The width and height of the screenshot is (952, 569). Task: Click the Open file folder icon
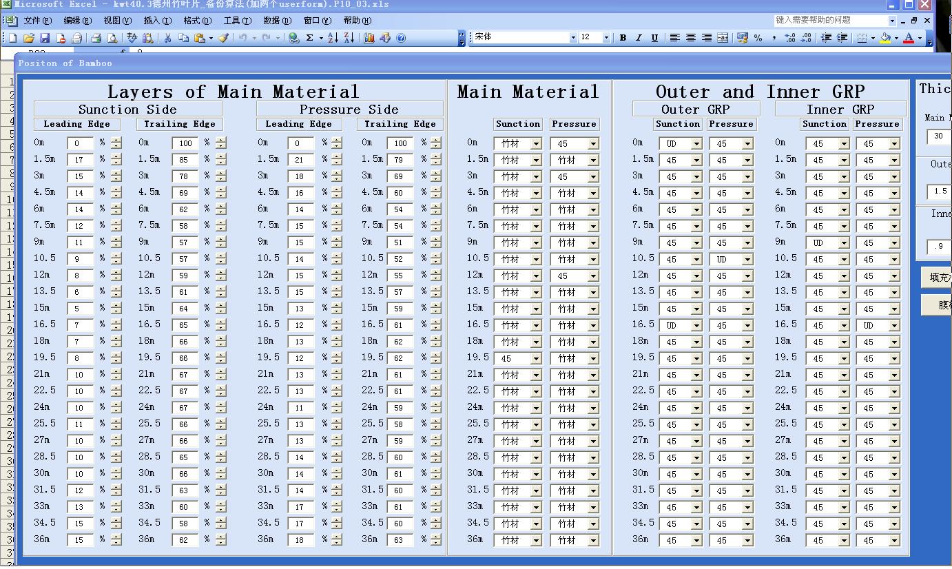[29, 38]
